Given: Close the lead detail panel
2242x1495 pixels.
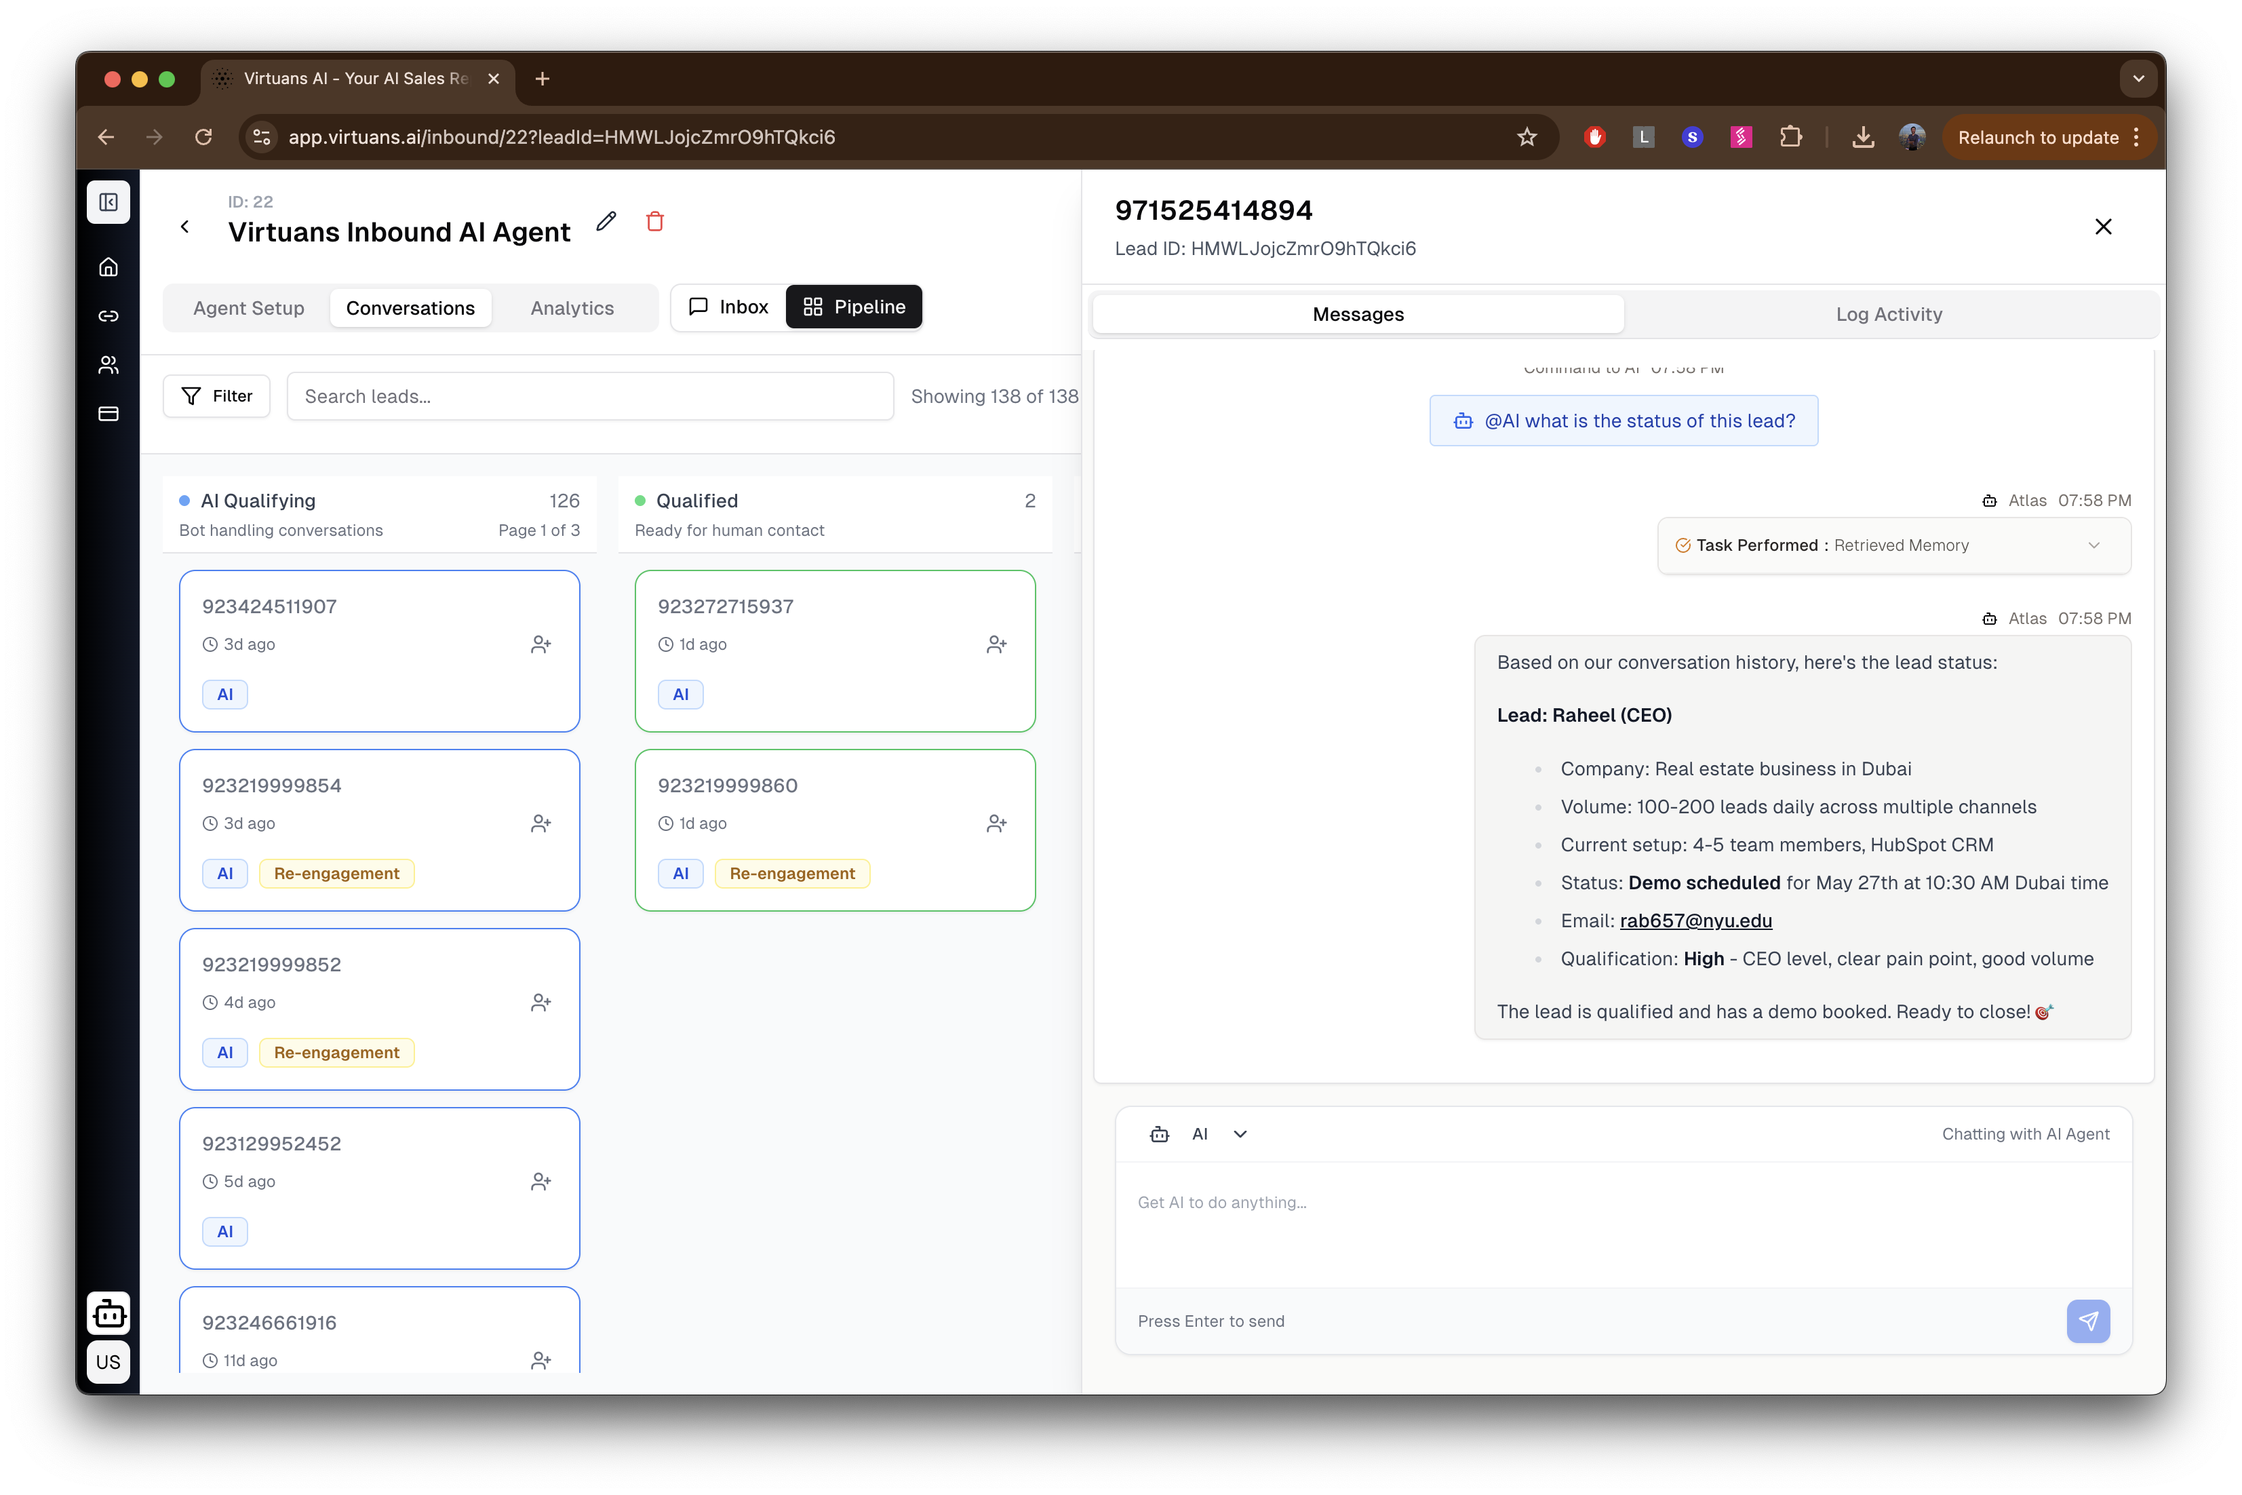Looking at the screenshot, I should coord(2104,227).
